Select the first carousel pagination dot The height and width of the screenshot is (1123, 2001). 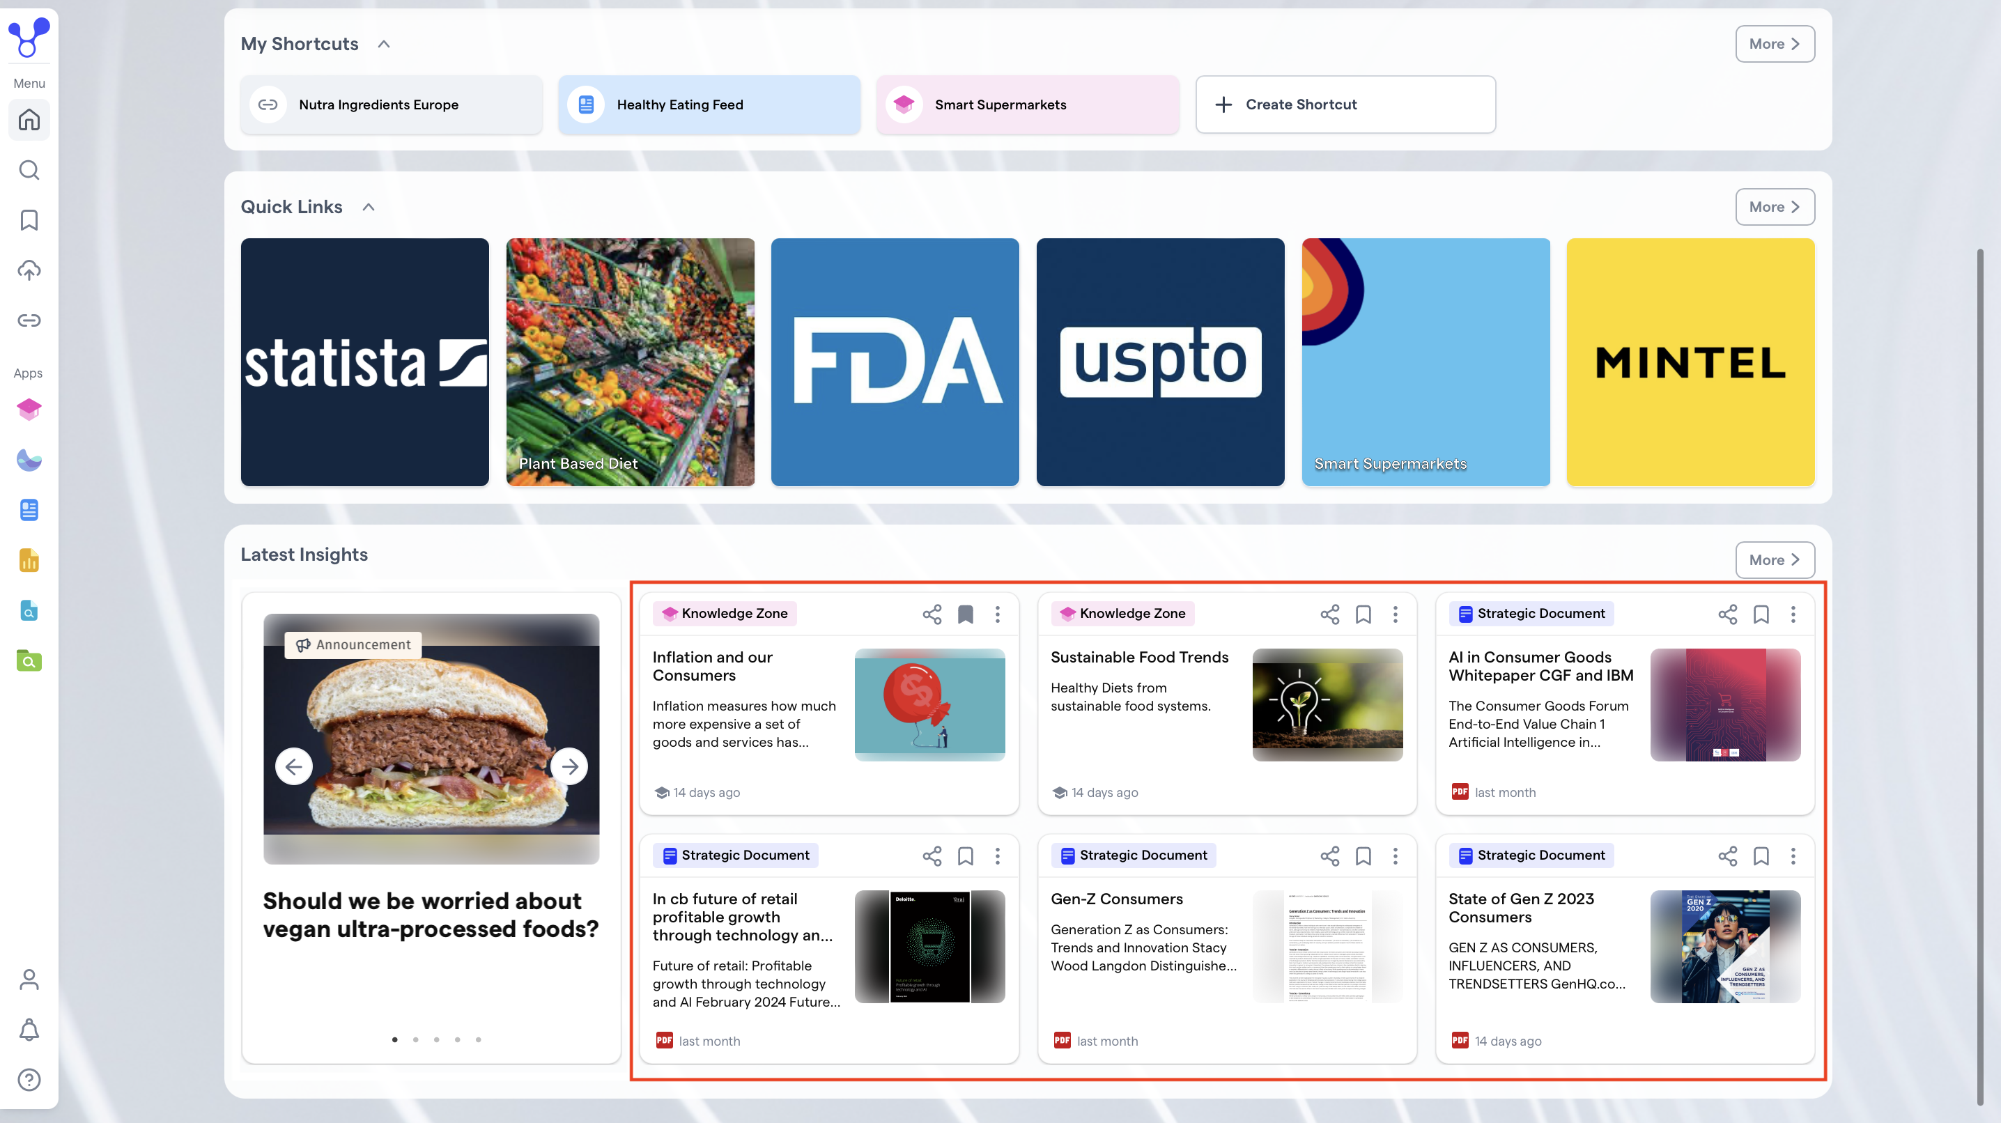(x=394, y=1039)
